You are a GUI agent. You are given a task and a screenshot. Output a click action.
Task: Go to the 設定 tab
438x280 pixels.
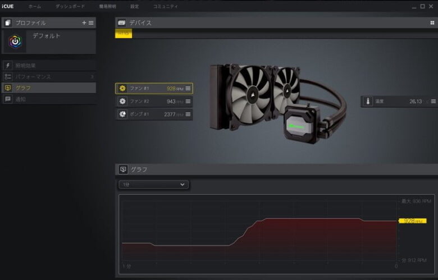[134, 6]
